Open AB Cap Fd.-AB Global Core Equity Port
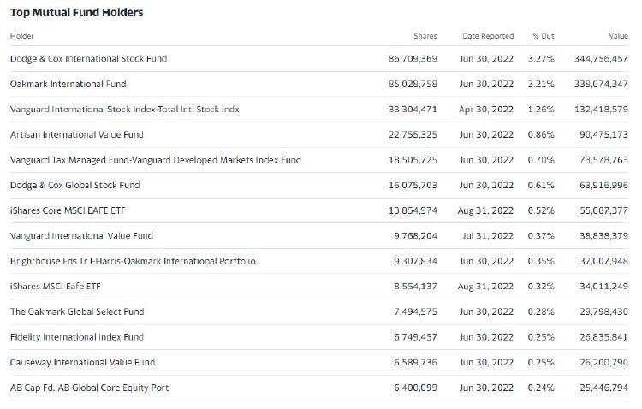Image resolution: width=642 pixels, height=409 pixels. [89, 388]
